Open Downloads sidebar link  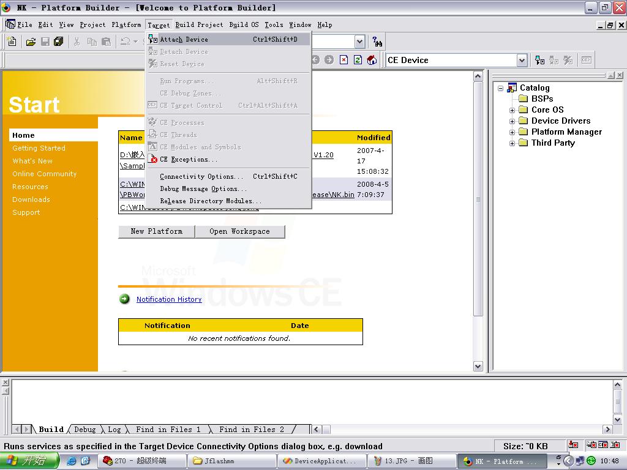pyautogui.click(x=31, y=200)
